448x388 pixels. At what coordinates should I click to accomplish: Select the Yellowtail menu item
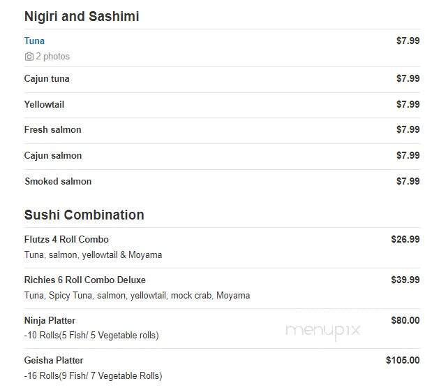pos(44,104)
